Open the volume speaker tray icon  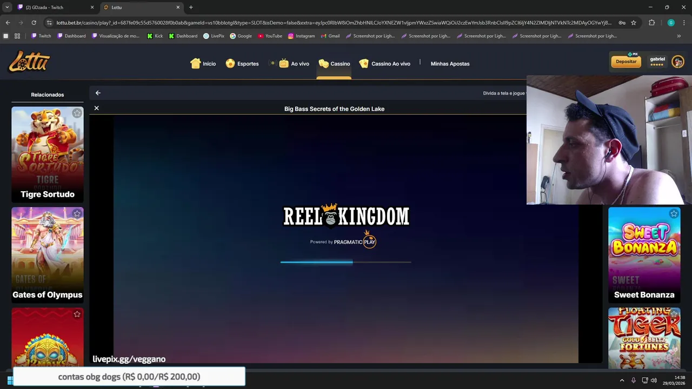[x=654, y=380]
